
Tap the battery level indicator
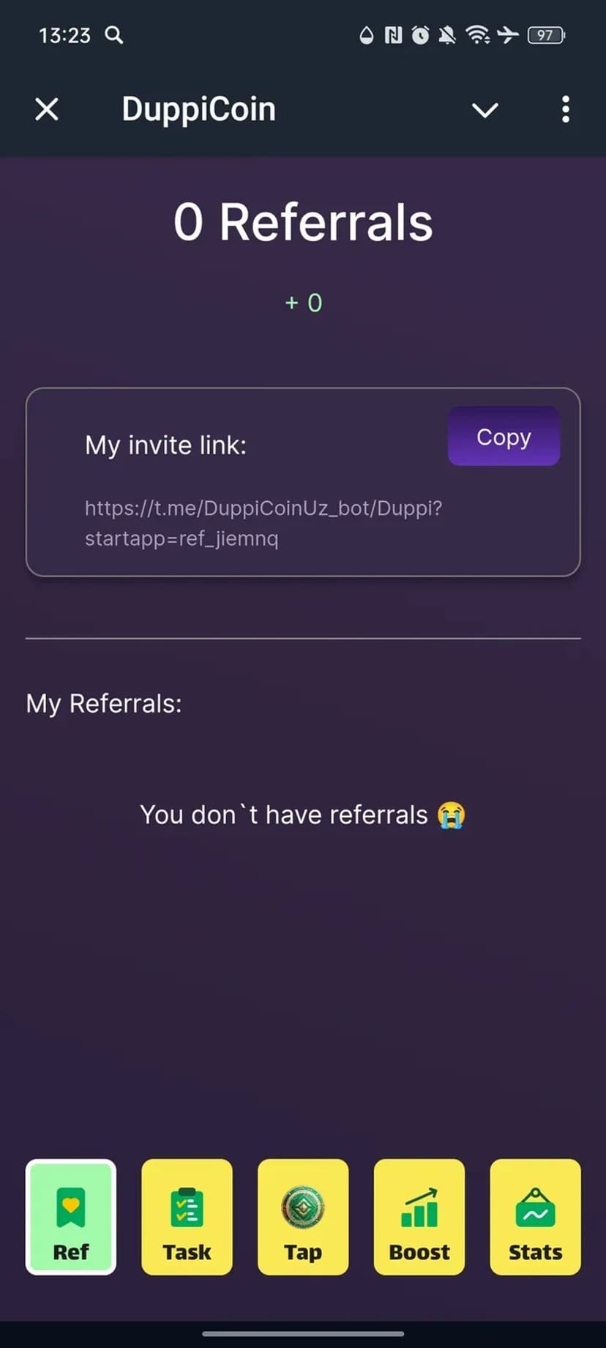pyautogui.click(x=546, y=34)
